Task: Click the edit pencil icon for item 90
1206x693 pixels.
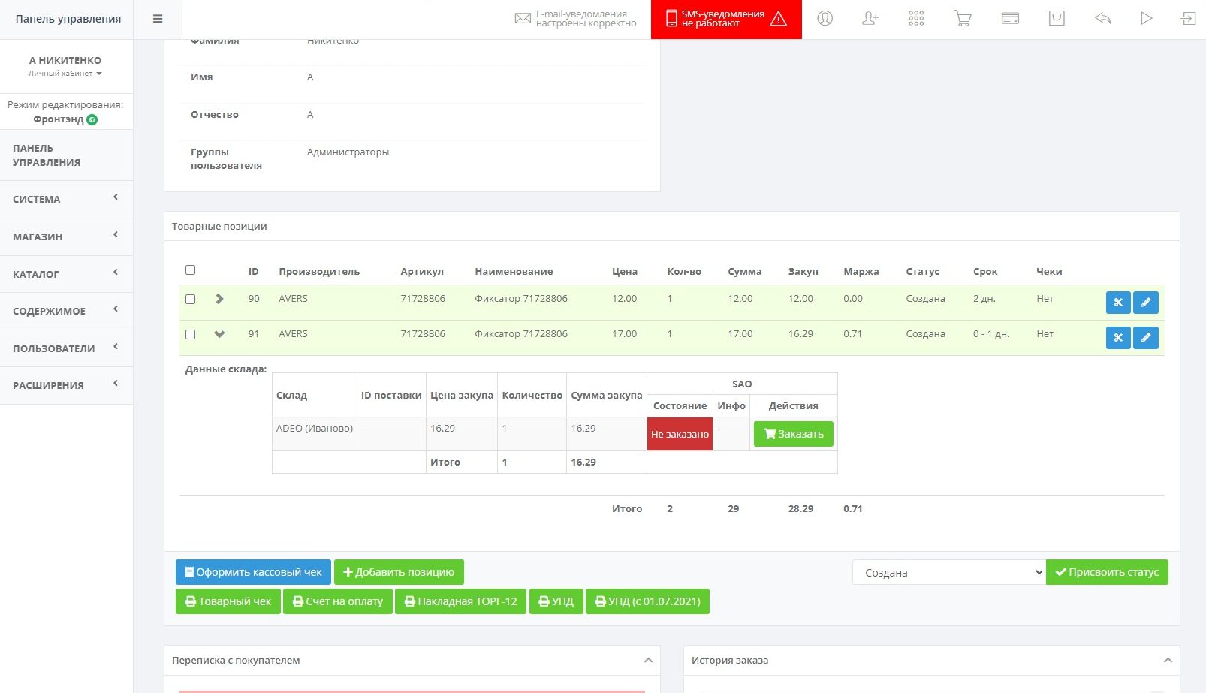Action: pyautogui.click(x=1145, y=303)
